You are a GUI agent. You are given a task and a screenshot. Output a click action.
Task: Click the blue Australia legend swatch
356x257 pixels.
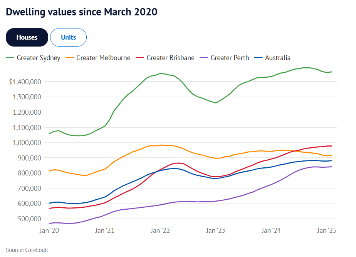[x=259, y=58]
